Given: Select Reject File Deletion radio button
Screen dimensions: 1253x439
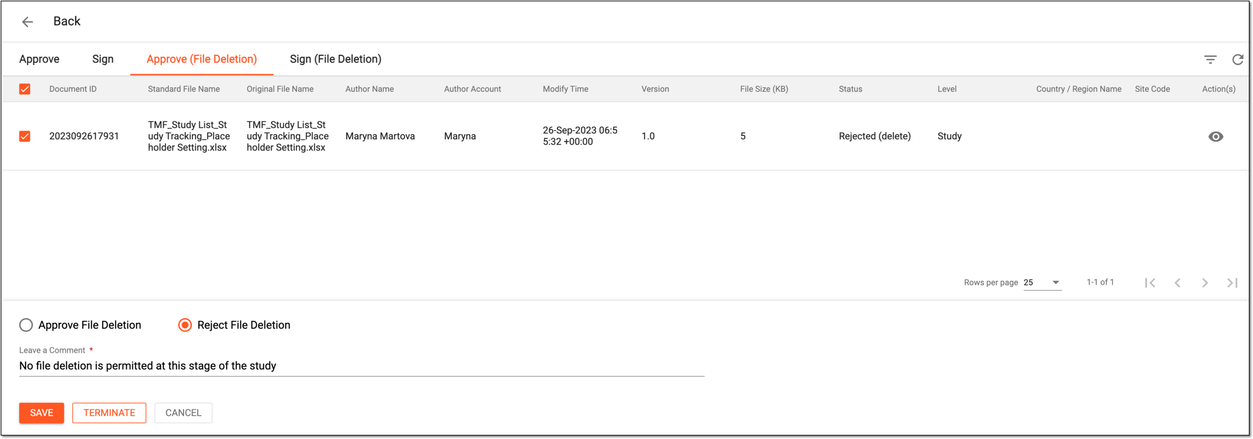Looking at the screenshot, I should (185, 325).
